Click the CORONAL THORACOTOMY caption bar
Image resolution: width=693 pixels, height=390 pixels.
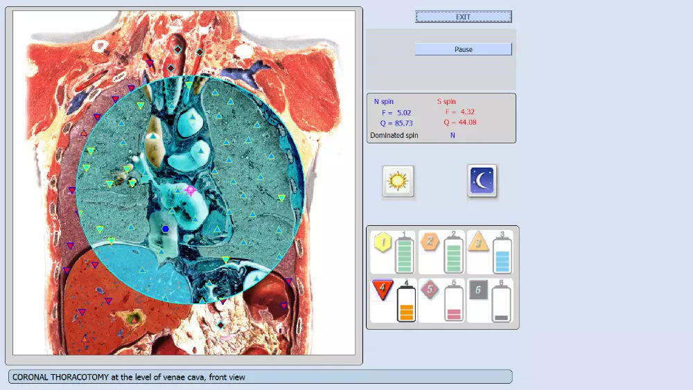point(261,377)
